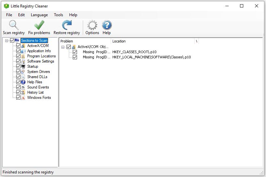
Task: Toggle the Application Info checkbox
Action: pyautogui.click(x=18, y=51)
